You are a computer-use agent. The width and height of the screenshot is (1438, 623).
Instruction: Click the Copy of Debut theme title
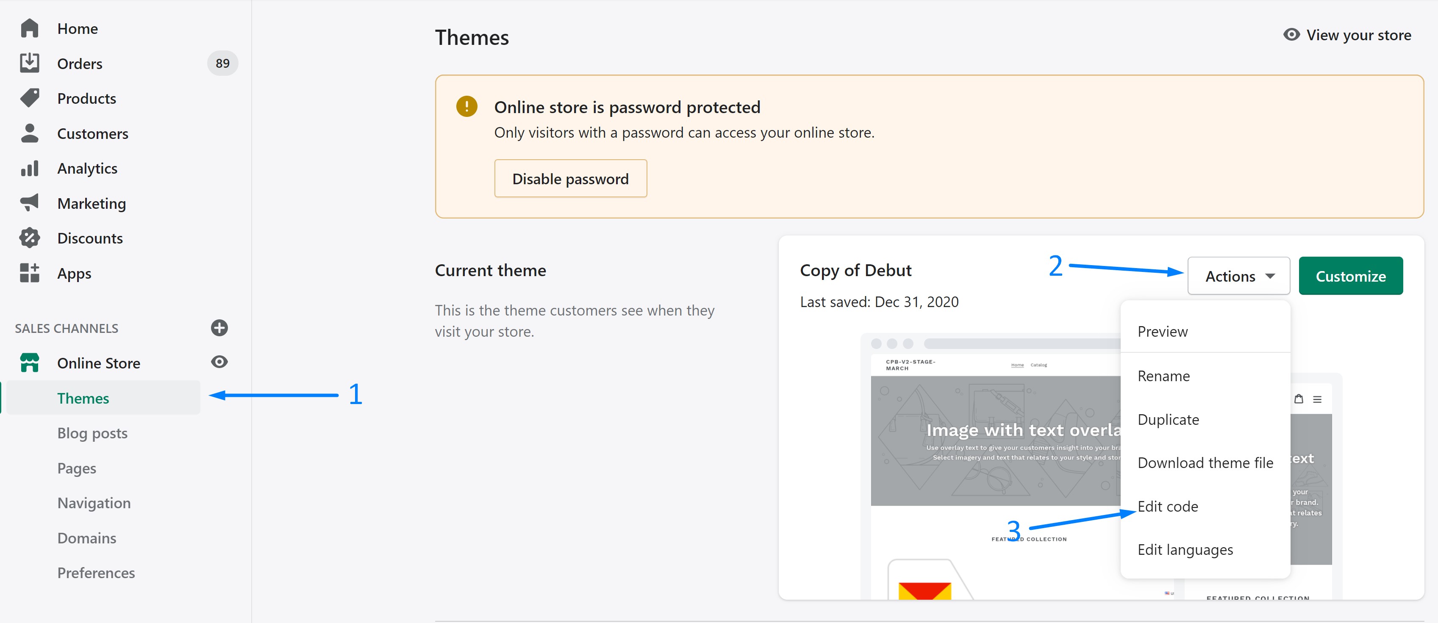click(855, 270)
